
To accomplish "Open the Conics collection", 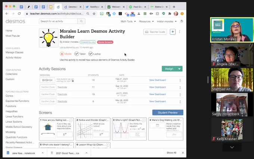I will pyautogui.click(x=9, y=96).
